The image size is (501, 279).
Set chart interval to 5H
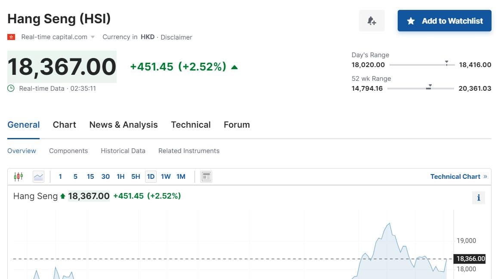(x=136, y=176)
